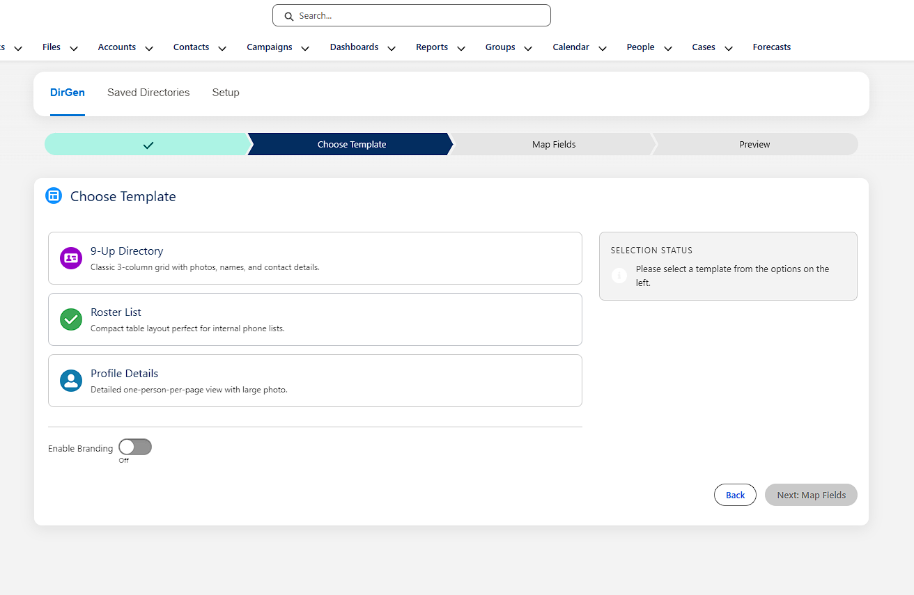The width and height of the screenshot is (914, 595).
Task: Click the Back button
Action: [735, 495]
